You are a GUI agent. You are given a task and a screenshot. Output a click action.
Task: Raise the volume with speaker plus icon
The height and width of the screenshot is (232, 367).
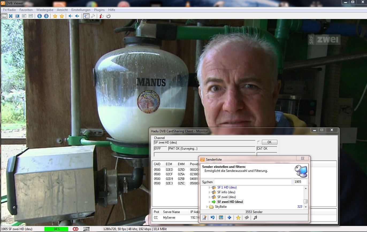(77, 16)
